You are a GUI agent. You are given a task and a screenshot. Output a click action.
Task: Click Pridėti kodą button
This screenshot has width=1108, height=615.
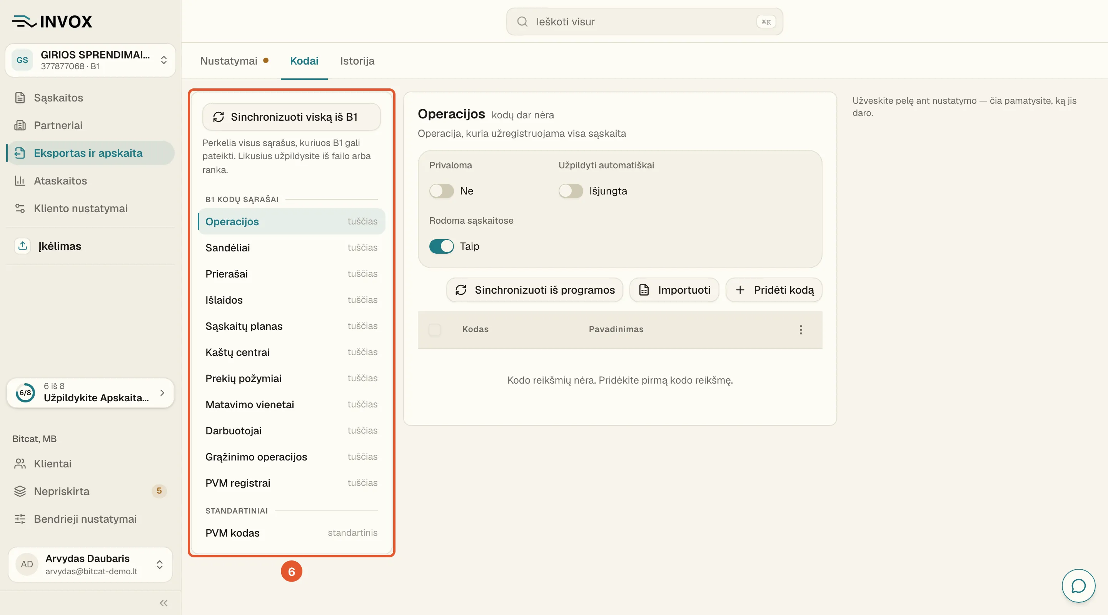pos(774,290)
